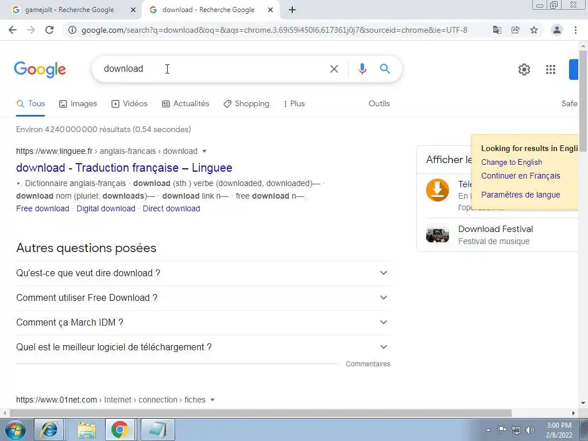Open Paramètres de langue link
This screenshot has width=588, height=441.
click(520, 195)
